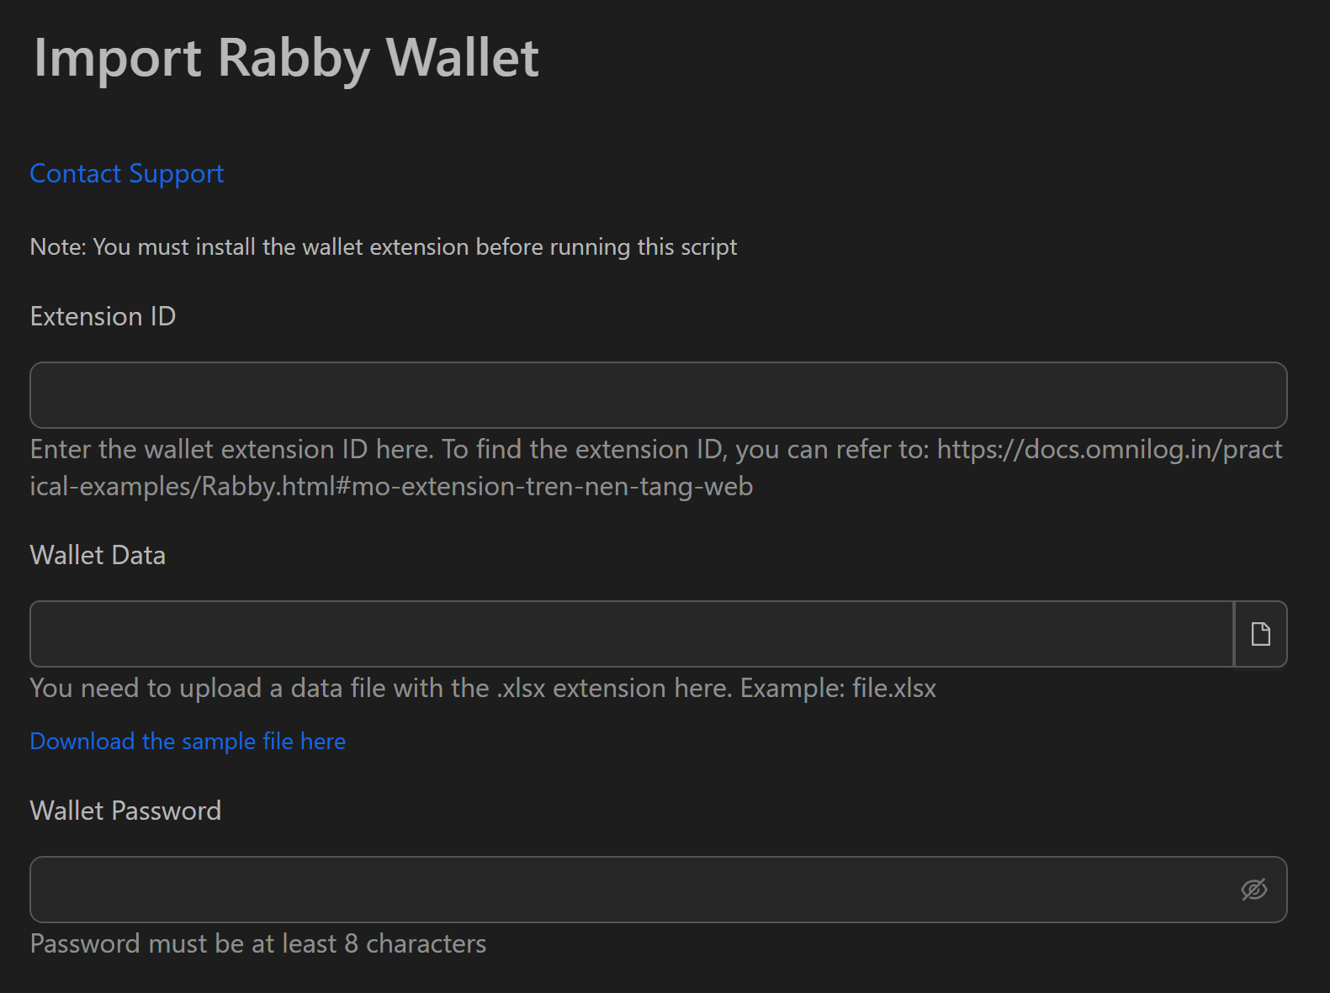Click the file upload icon in Wallet Data
The image size is (1330, 993).
coord(1260,634)
